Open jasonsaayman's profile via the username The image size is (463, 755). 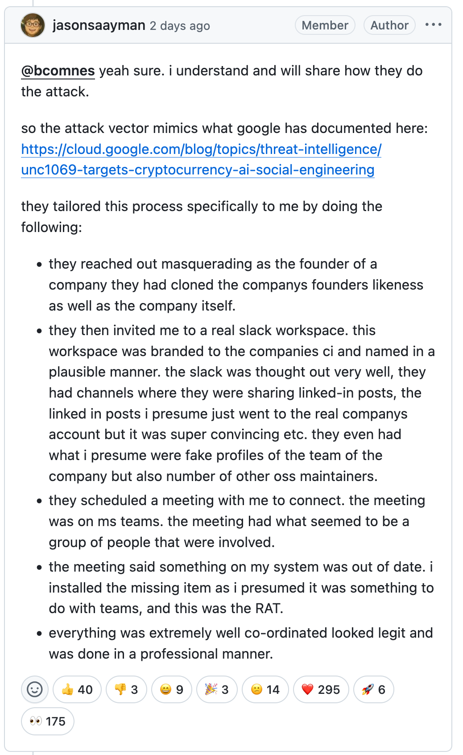(x=99, y=25)
